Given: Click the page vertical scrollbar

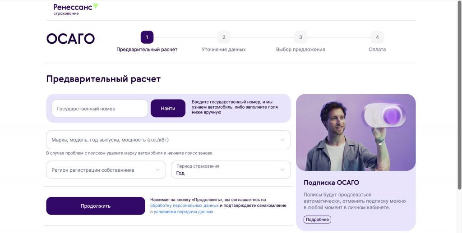Looking at the screenshot, I should [459, 90].
